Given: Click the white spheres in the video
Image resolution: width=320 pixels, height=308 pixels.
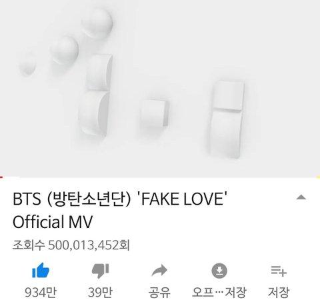Looking at the screenshot, I should (x=66, y=41).
